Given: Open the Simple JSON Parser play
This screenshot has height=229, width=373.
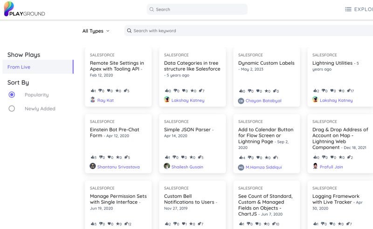Looking at the screenshot, I should 187,129.
